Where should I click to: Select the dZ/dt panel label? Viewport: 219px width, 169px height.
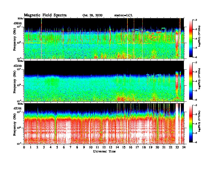18,108
